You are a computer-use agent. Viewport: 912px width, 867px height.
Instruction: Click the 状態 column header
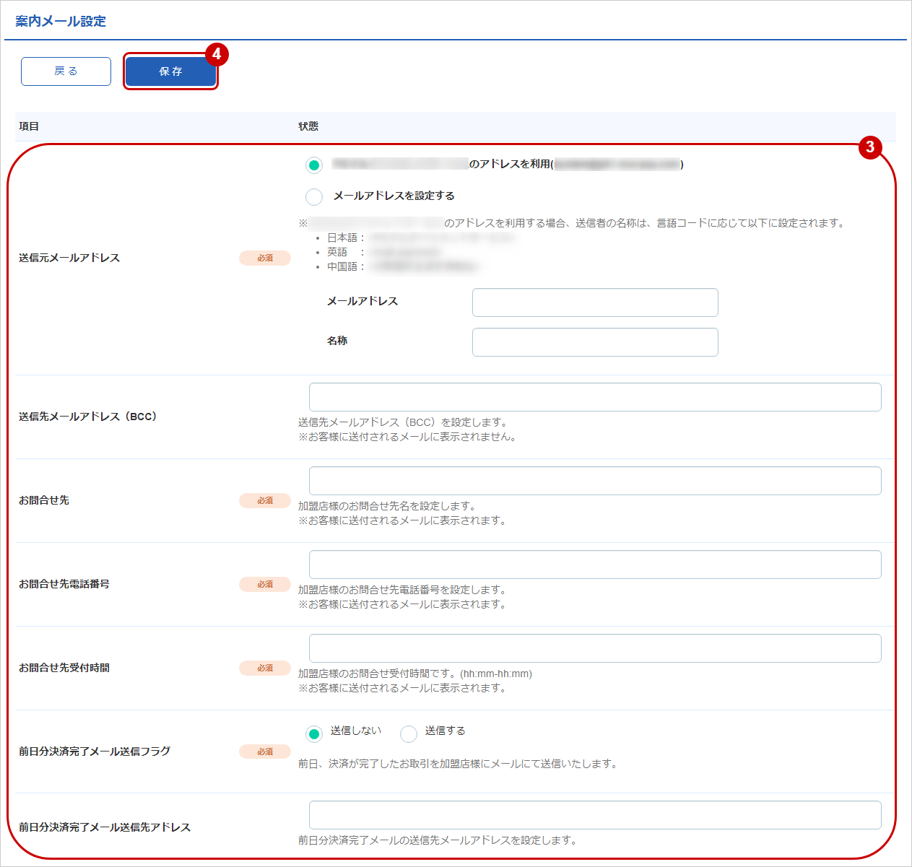(308, 126)
